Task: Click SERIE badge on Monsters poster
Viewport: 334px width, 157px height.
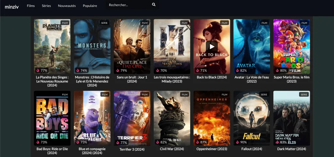Action: tap(104, 23)
